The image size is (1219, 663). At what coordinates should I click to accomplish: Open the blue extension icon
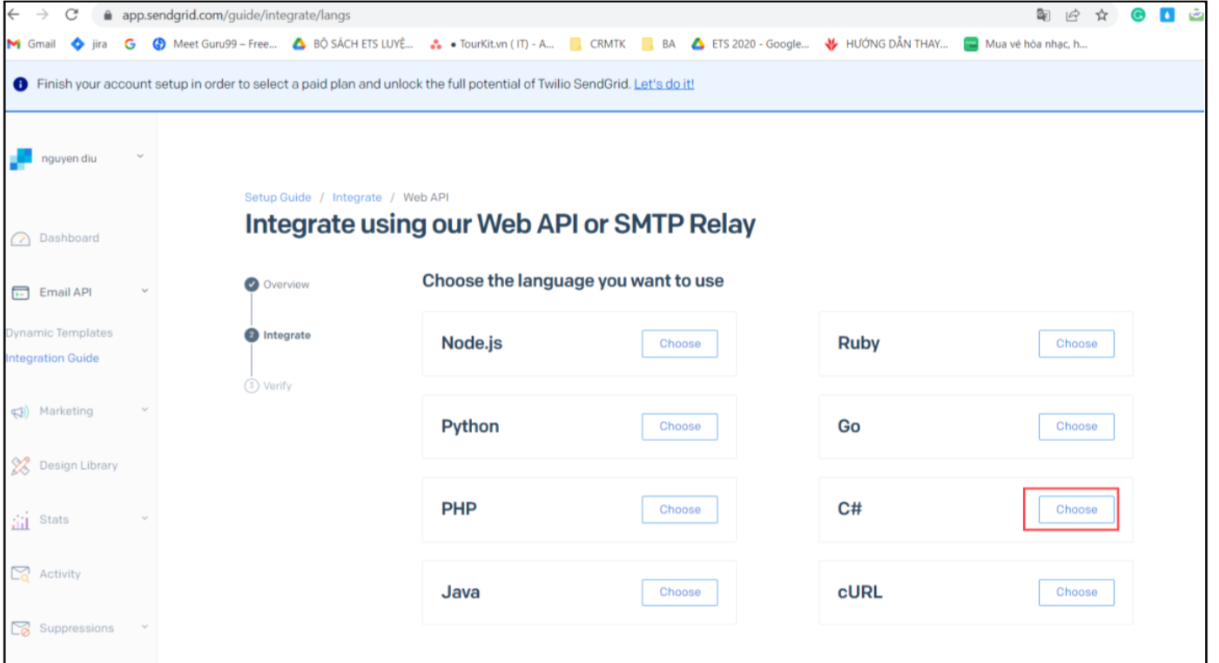[1168, 15]
